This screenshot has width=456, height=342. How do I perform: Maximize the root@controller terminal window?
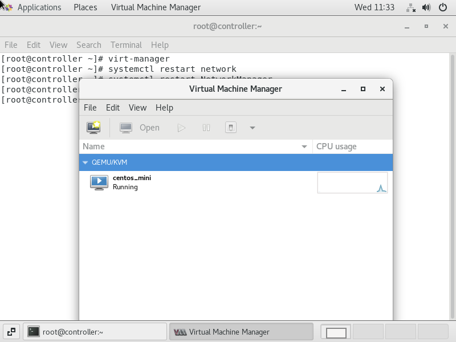[426, 26]
